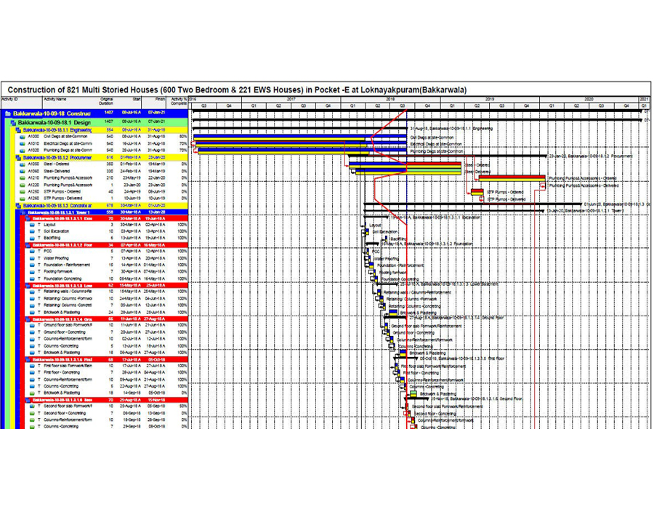Viewport: 654px width, 509px height.
Task: Click the activity icon on the Layout row
Action: pyautogui.click(x=33, y=225)
